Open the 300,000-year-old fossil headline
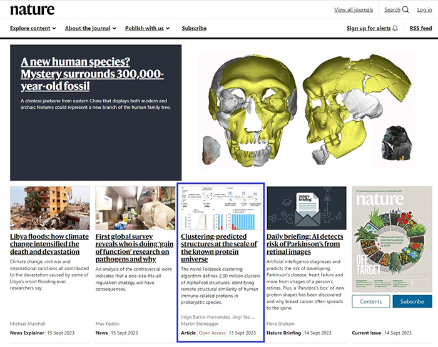The width and height of the screenshot is (438, 347). [x=92, y=74]
